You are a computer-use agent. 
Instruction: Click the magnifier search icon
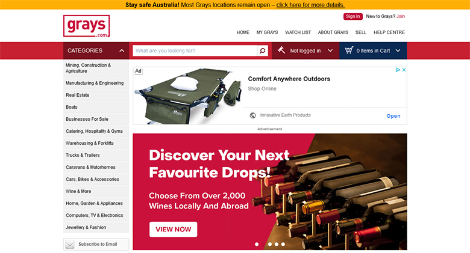click(x=262, y=50)
